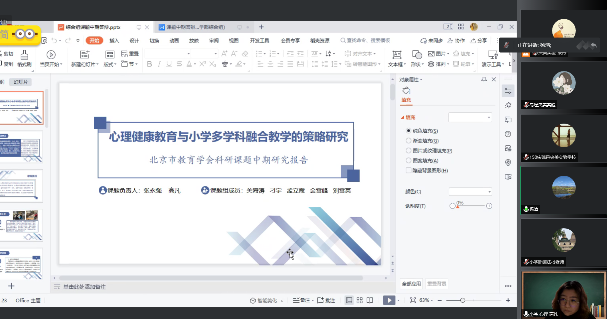Click the text box tool icon
Screen dimensions: 607x319
click(x=396, y=55)
